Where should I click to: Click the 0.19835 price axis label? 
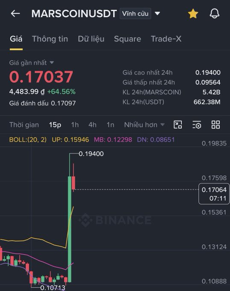(214, 143)
